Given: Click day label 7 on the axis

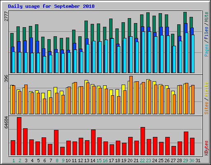Looking at the screenshot, I should pyautogui.click(x=51, y=160).
